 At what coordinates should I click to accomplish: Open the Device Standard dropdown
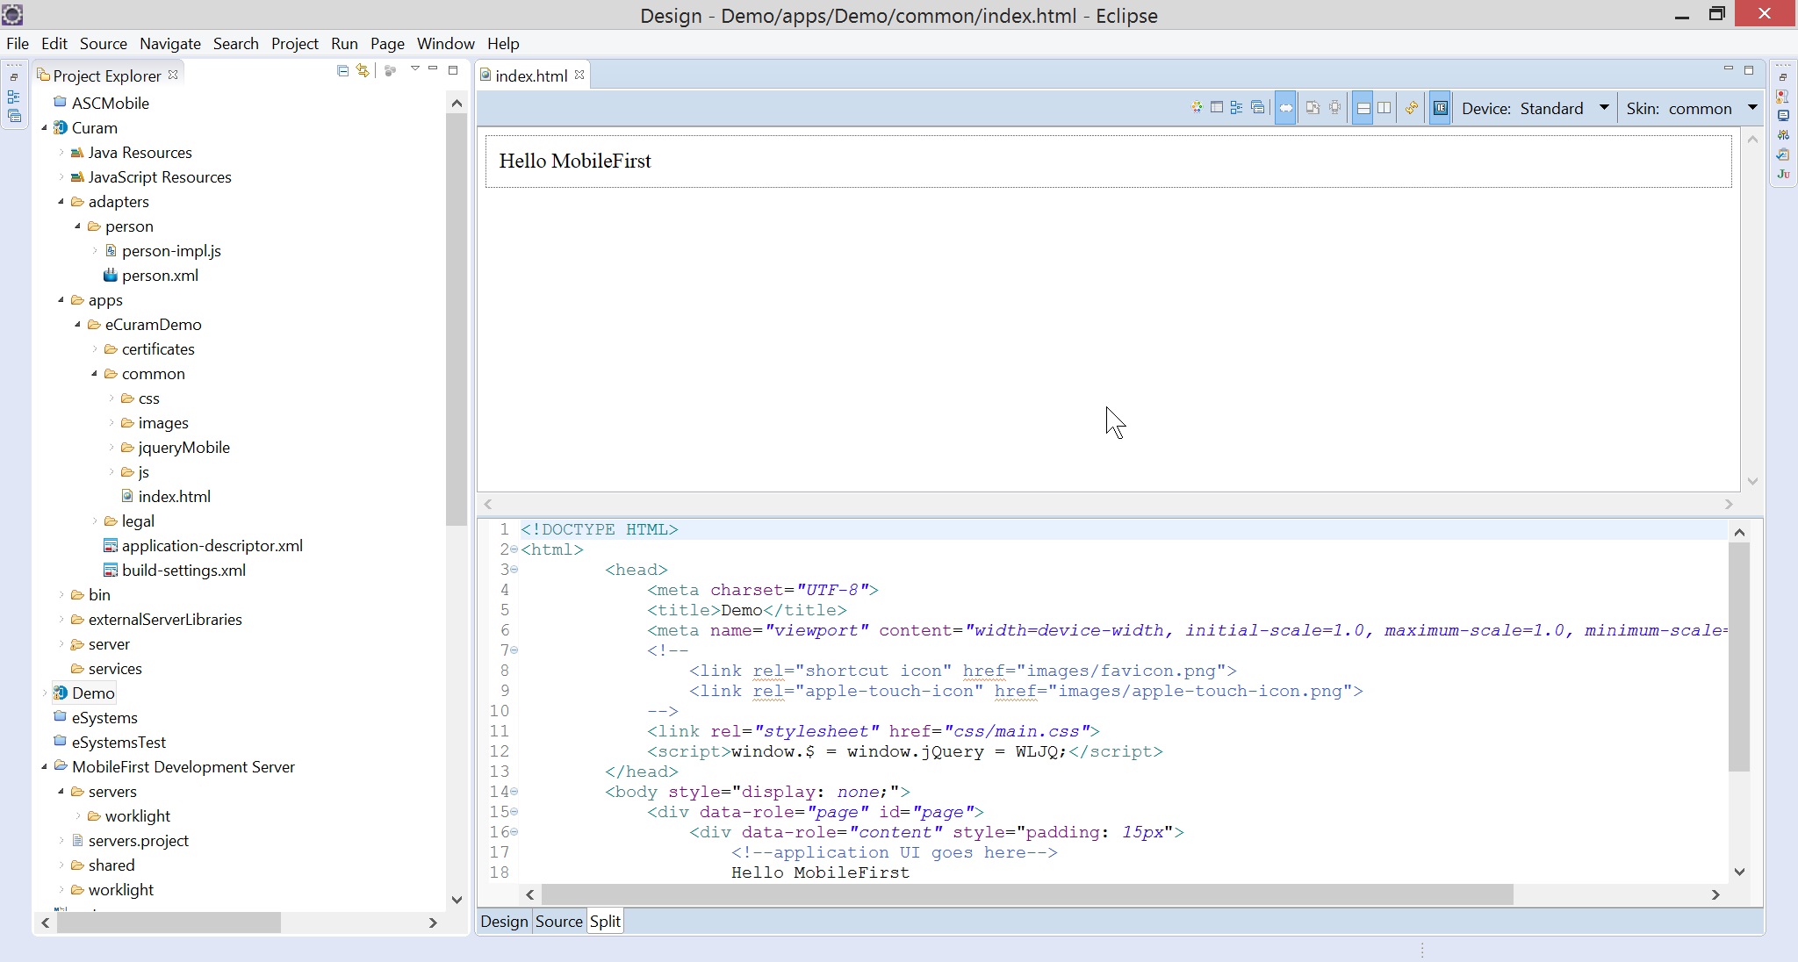[x=1604, y=107]
